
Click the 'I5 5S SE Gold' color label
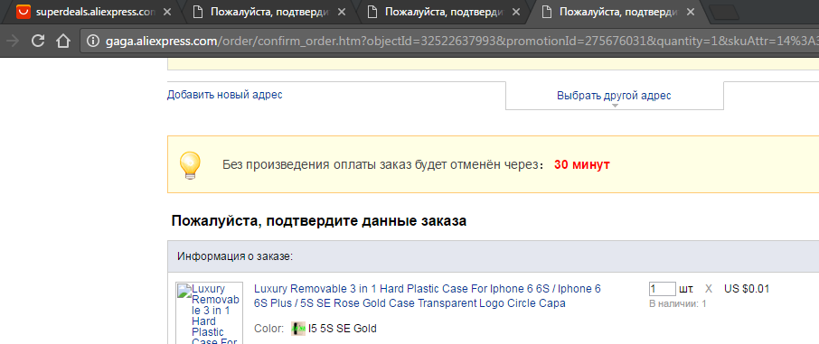[342, 329]
